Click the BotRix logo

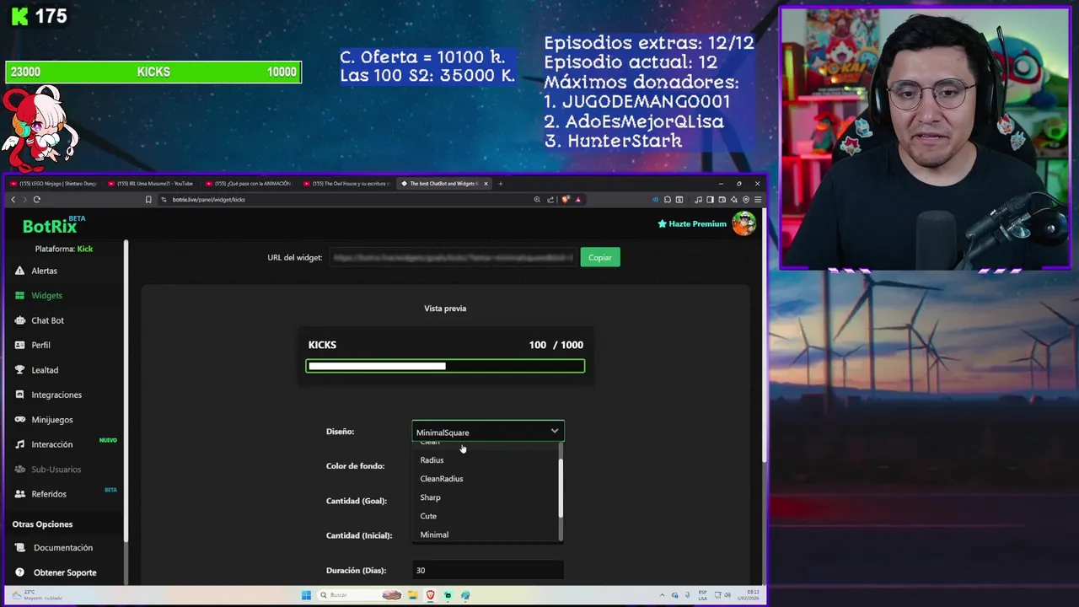coord(53,225)
